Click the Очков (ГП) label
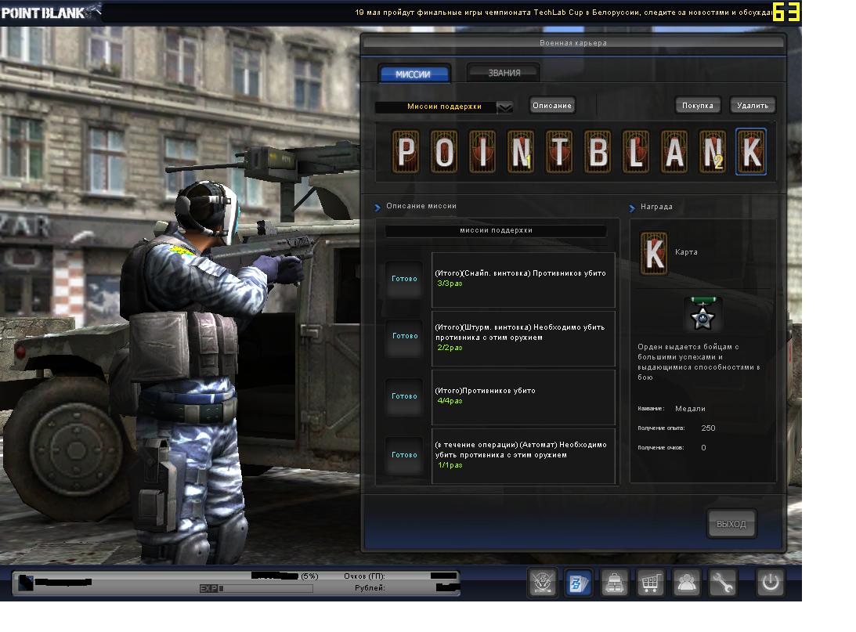This screenshot has height=632, width=856. pyautogui.click(x=365, y=576)
